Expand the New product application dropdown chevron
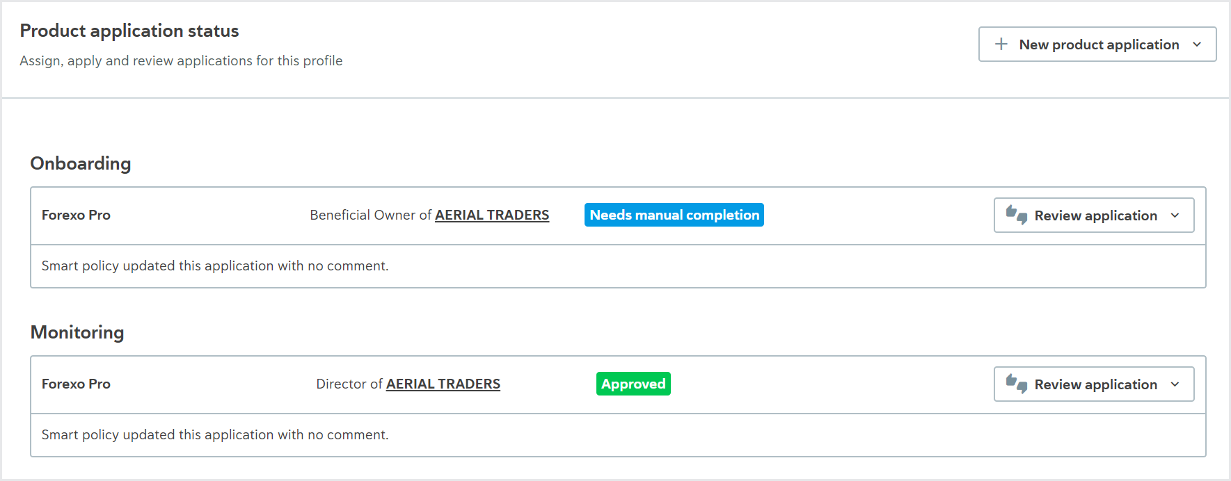This screenshot has width=1231, height=481. coord(1197,44)
